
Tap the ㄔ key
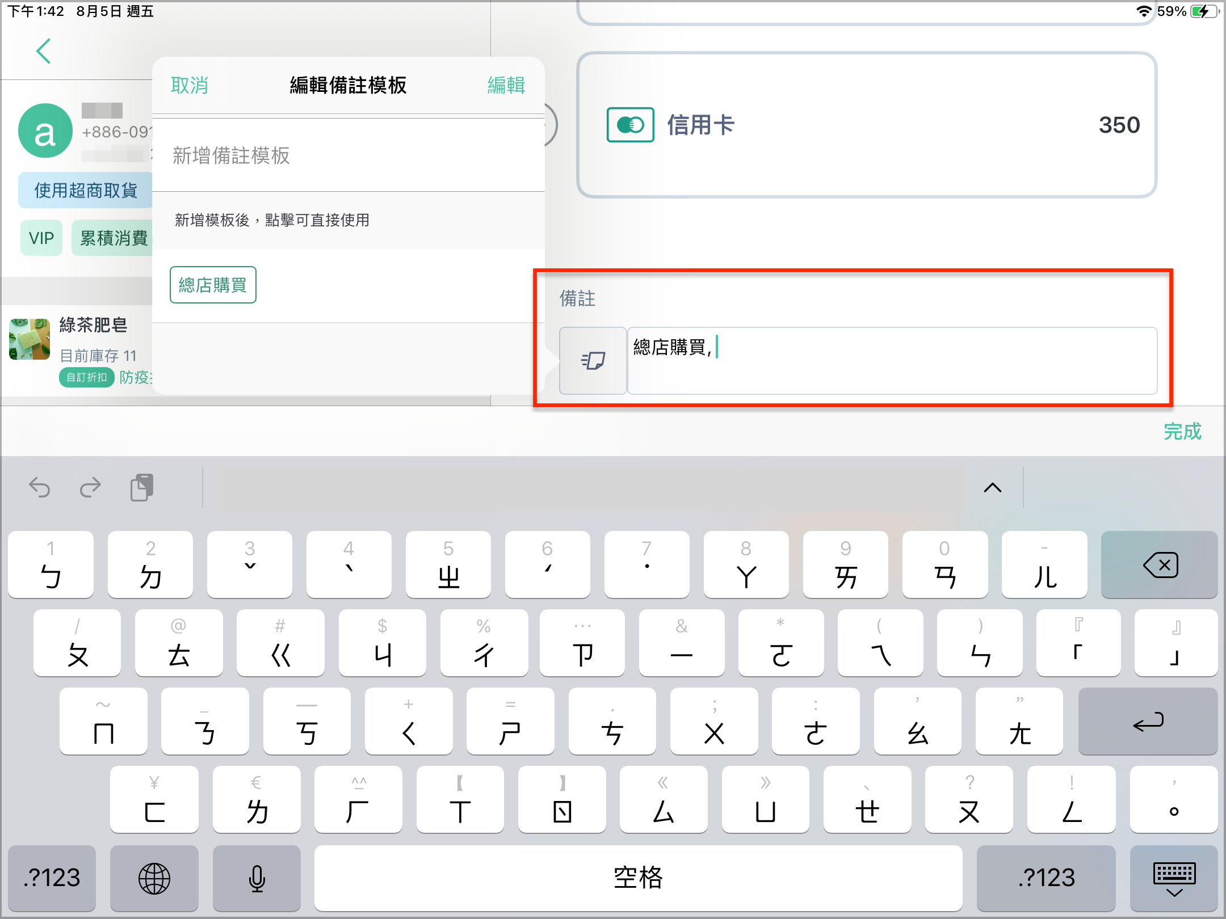pos(484,643)
